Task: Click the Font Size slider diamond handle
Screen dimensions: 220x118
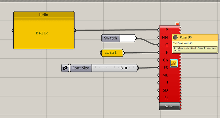Action: coord(126,68)
